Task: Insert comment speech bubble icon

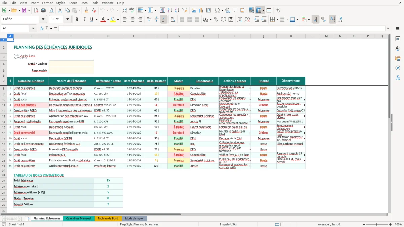Action: (x=235, y=10)
